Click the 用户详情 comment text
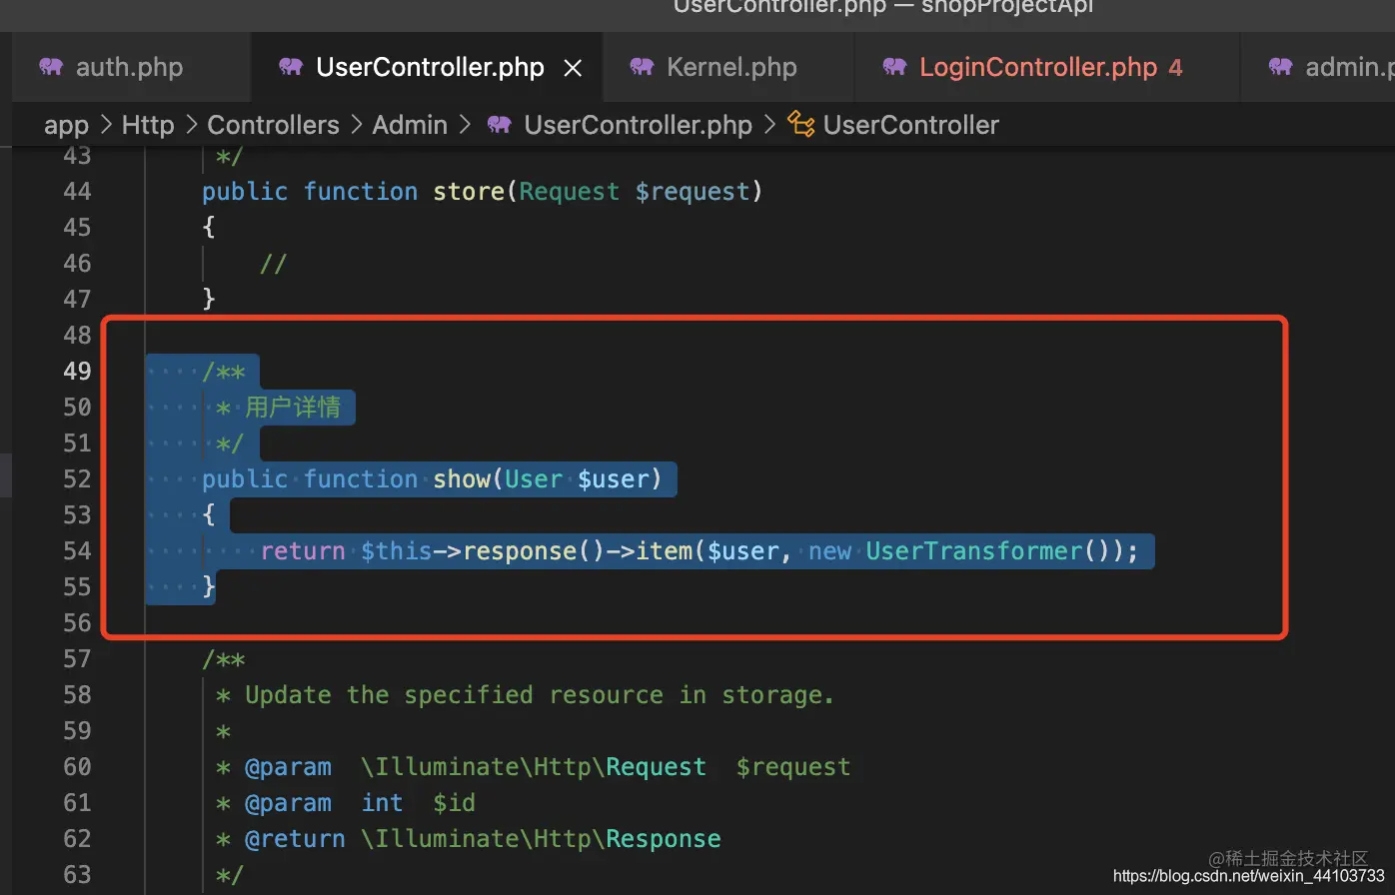Image resolution: width=1395 pixels, height=895 pixels. click(x=293, y=407)
